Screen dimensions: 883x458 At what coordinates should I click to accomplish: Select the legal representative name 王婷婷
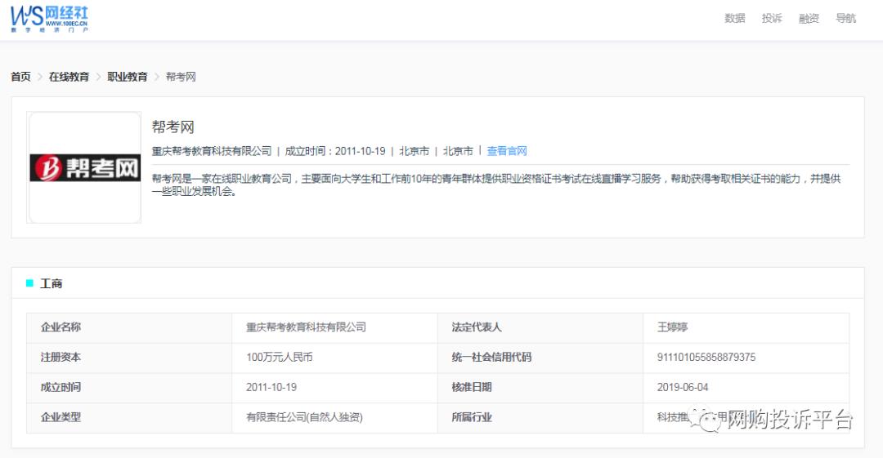(x=672, y=327)
